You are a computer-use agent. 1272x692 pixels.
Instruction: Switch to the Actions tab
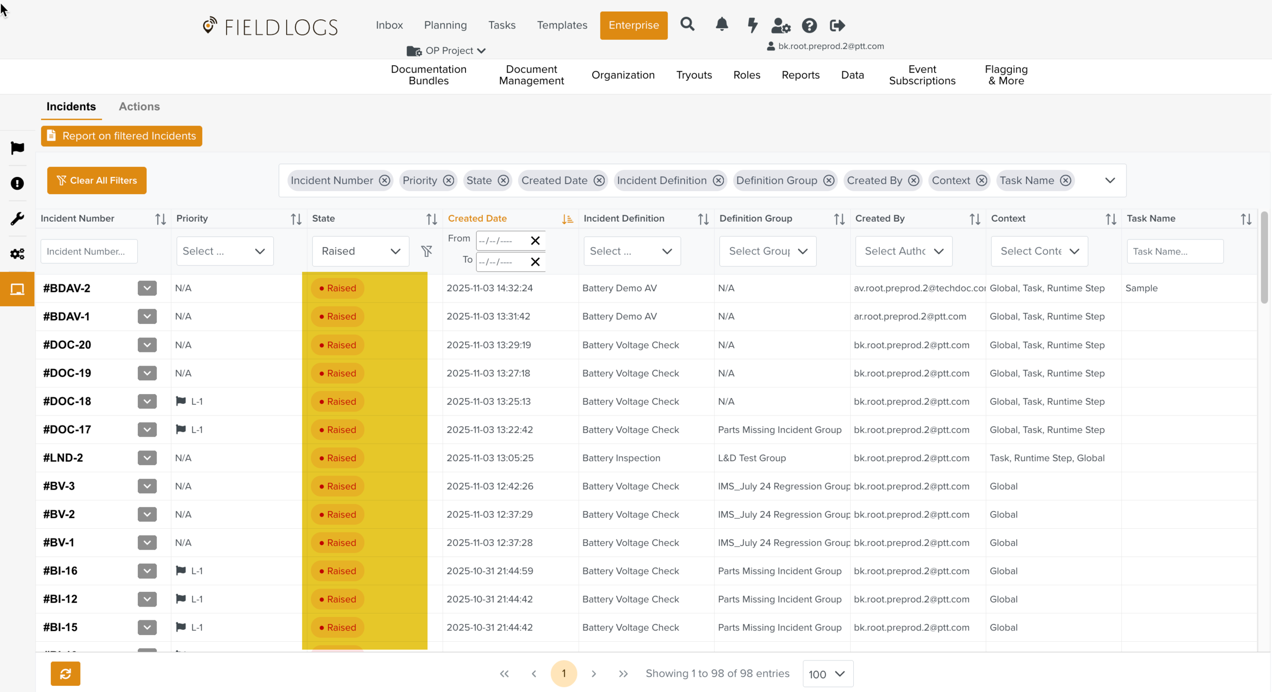pyautogui.click(x=139, y=107)
